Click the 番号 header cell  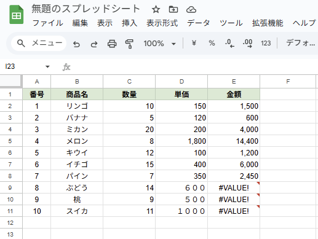pos(37,94)
